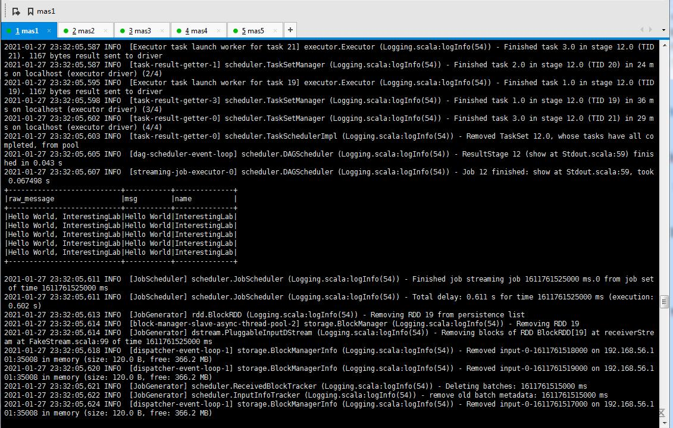Click the log line mentioning 'Job 12 finished'
The width and height of the screenshot is (673, 428).
tap(329, 176)
